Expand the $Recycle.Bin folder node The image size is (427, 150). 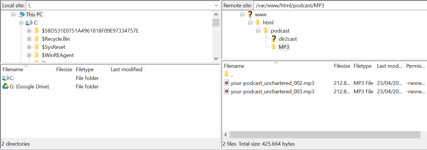(x=29, y=39)
